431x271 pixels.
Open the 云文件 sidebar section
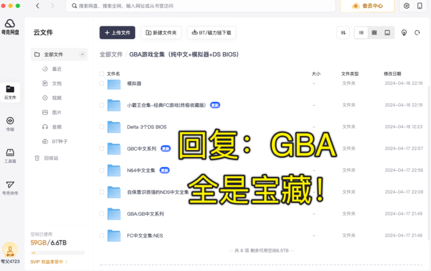(10, 92)
